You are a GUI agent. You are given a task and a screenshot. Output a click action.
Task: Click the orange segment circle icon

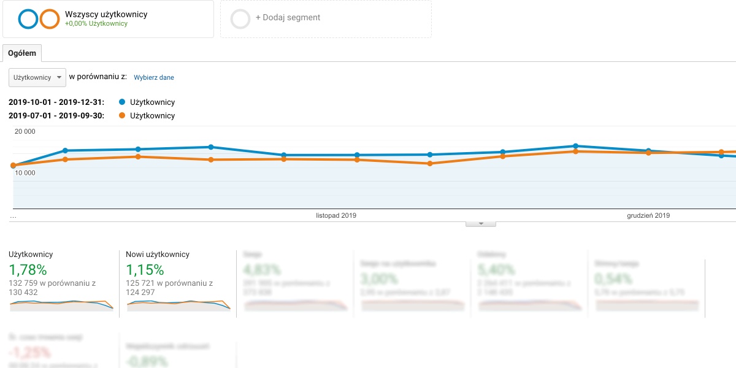coord(50,19)
